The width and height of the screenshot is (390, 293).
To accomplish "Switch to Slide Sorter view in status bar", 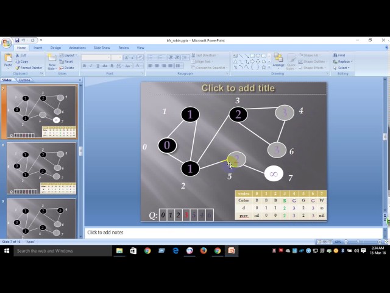I will pyautogui.click(x=325, y=242).
